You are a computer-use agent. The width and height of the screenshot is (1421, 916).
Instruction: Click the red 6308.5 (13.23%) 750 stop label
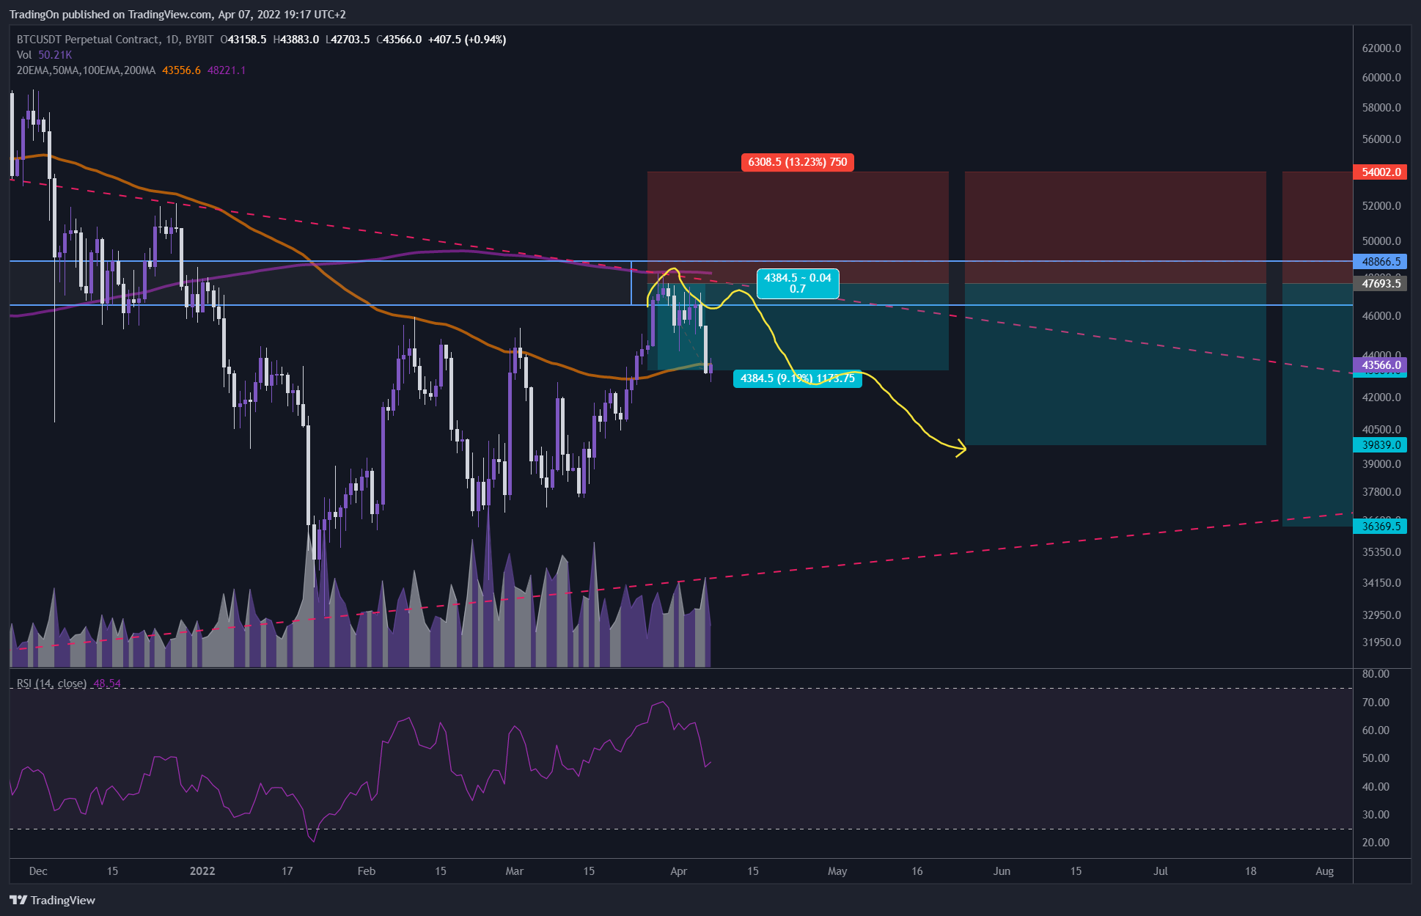point(797,162)
